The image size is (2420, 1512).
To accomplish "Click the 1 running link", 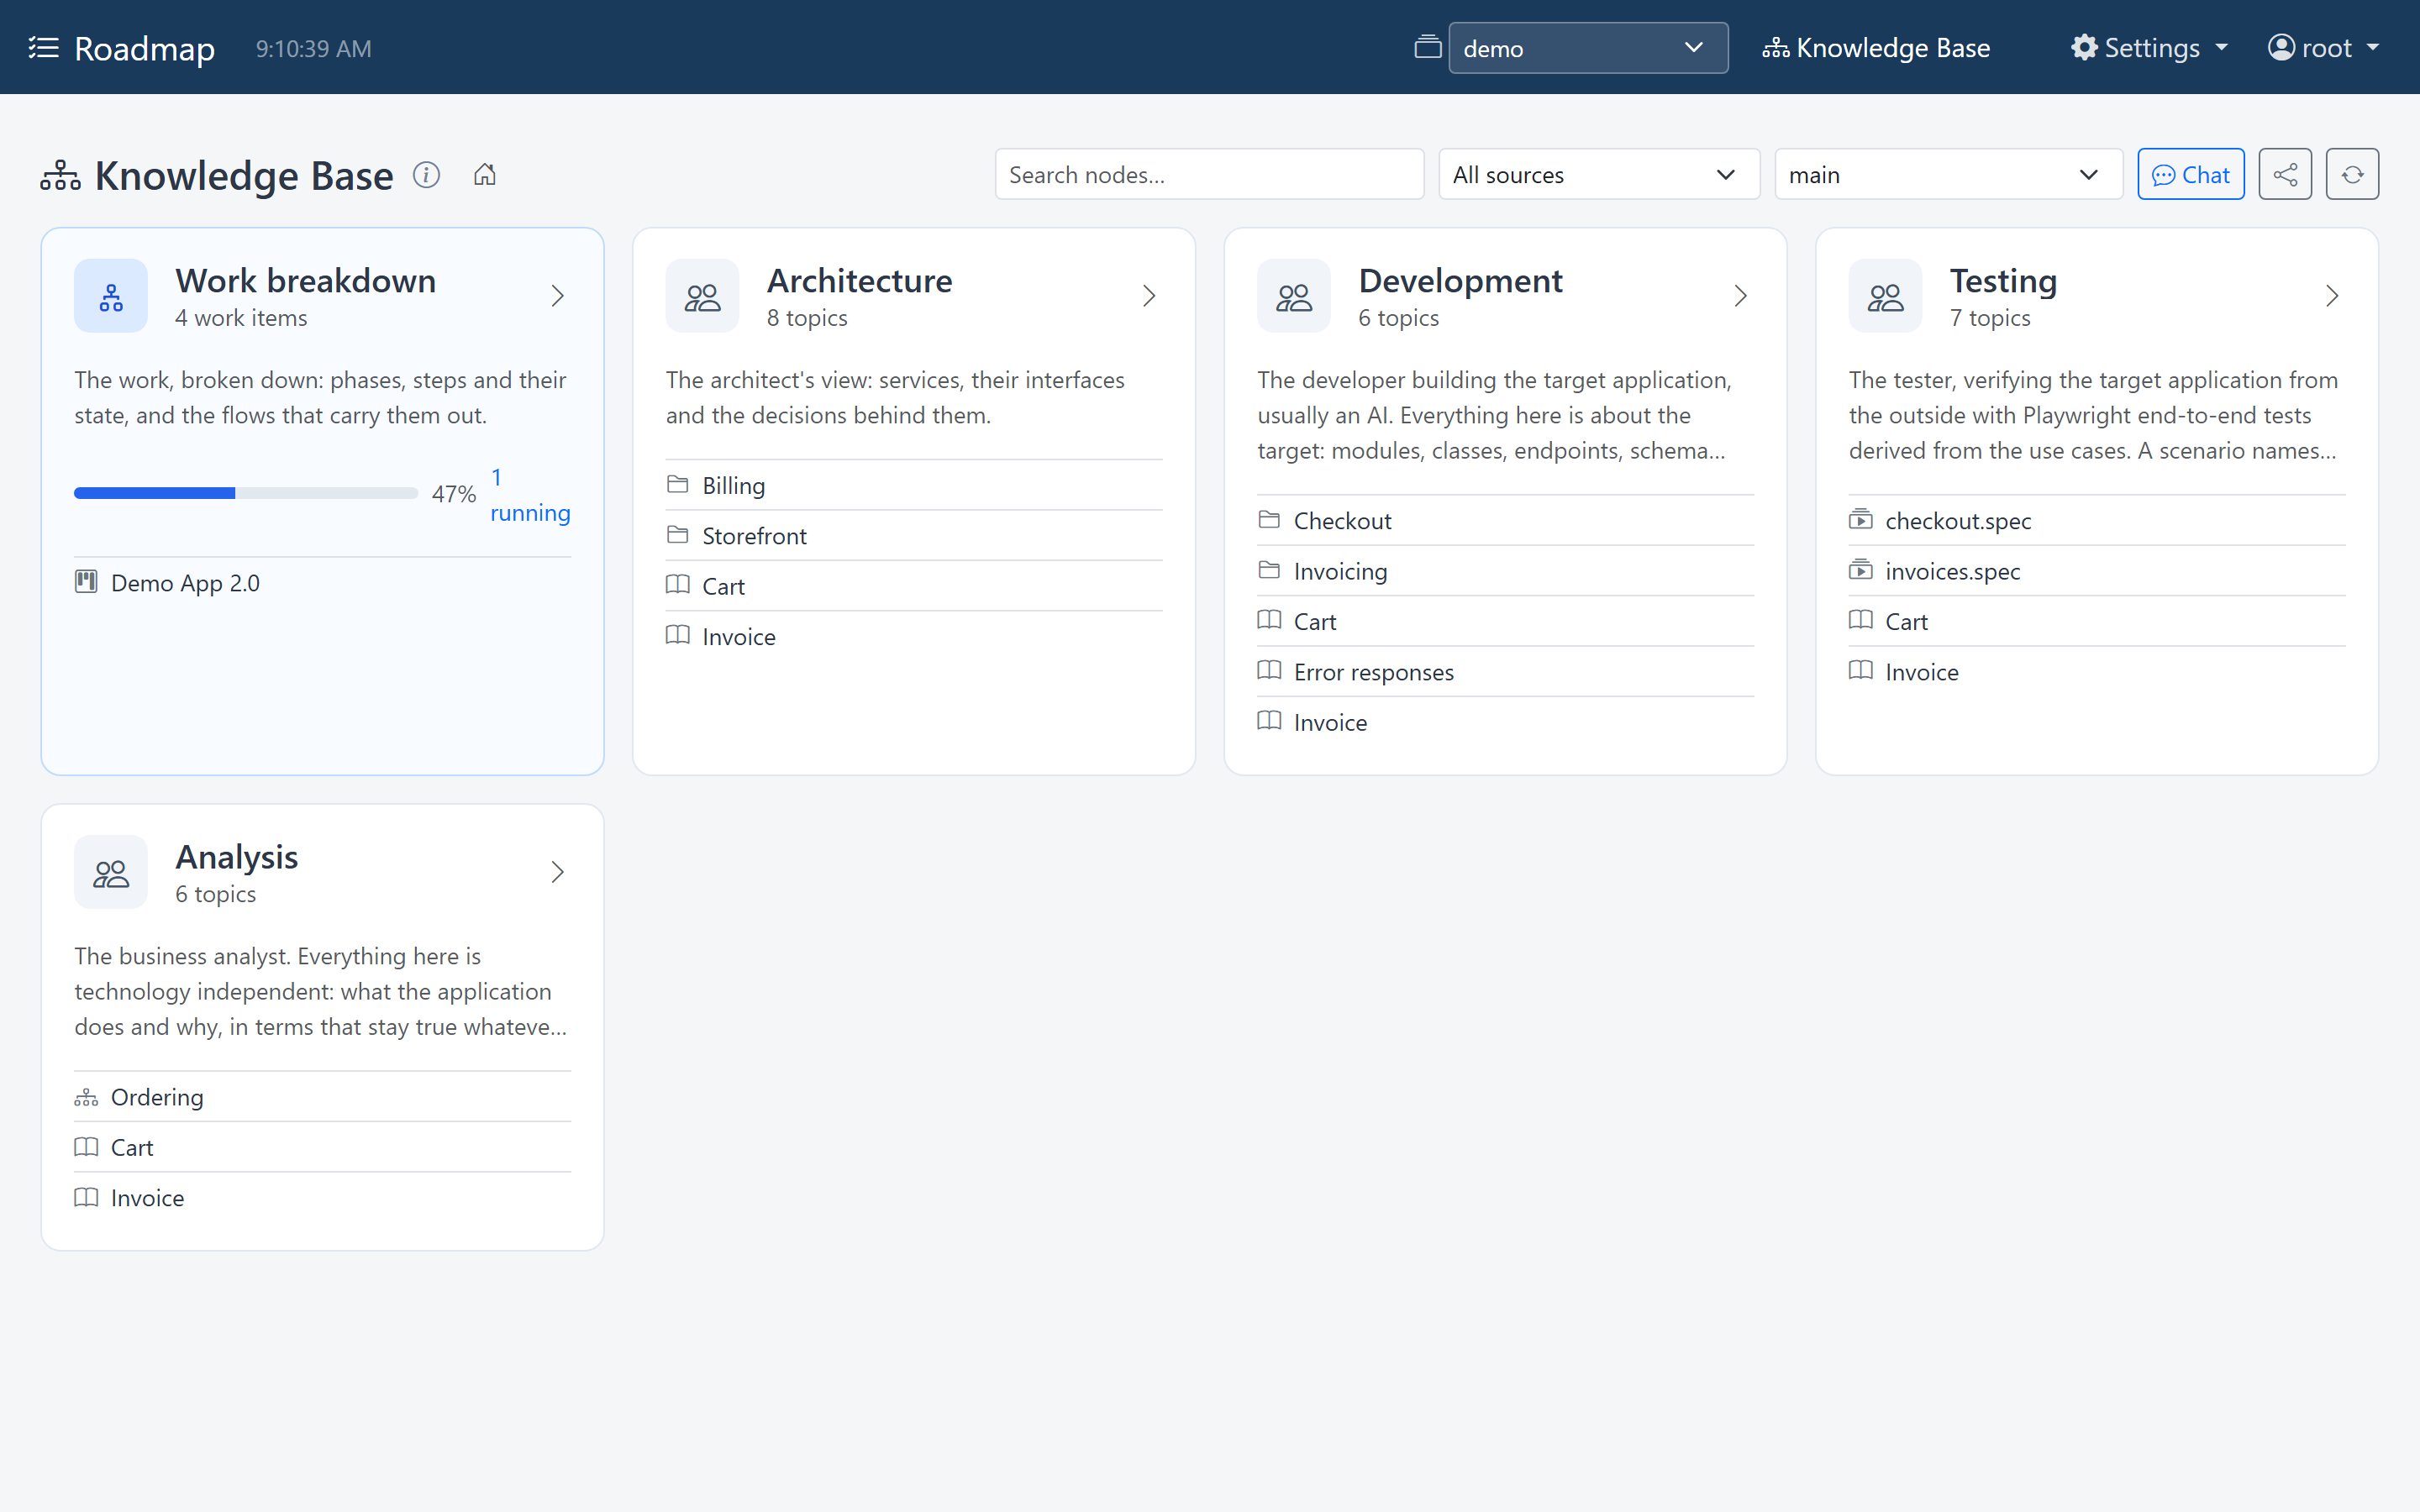I will pos(530,495).
